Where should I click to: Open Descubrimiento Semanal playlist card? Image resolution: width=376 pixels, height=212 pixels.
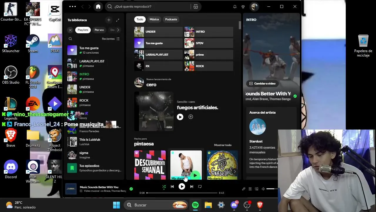[x=150, y=165]
